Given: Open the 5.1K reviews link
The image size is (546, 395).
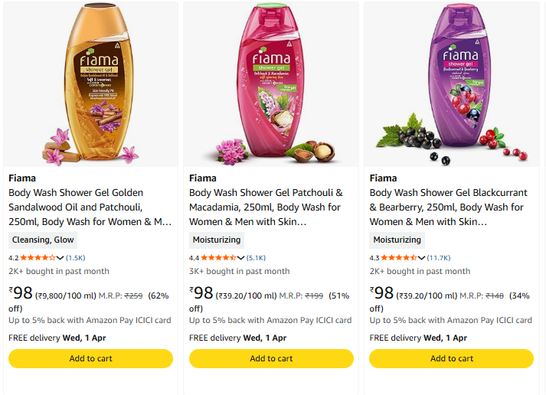Looking at the screenshot, I should pyautogui.click(x=257, y=258).
